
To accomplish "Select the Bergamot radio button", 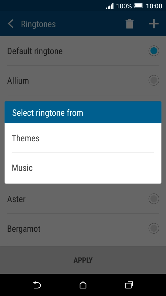I will 154,228.
